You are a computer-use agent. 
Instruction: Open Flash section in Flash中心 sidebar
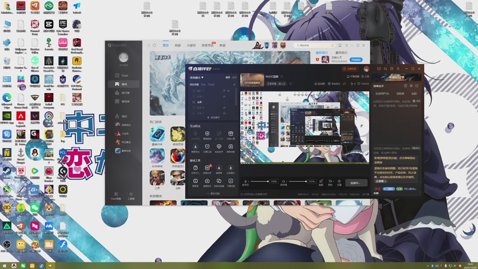click(122, 75)
